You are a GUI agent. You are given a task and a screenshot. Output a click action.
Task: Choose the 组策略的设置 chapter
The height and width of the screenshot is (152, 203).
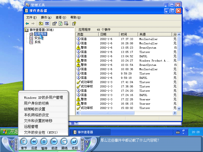click(x=43, y=109)
